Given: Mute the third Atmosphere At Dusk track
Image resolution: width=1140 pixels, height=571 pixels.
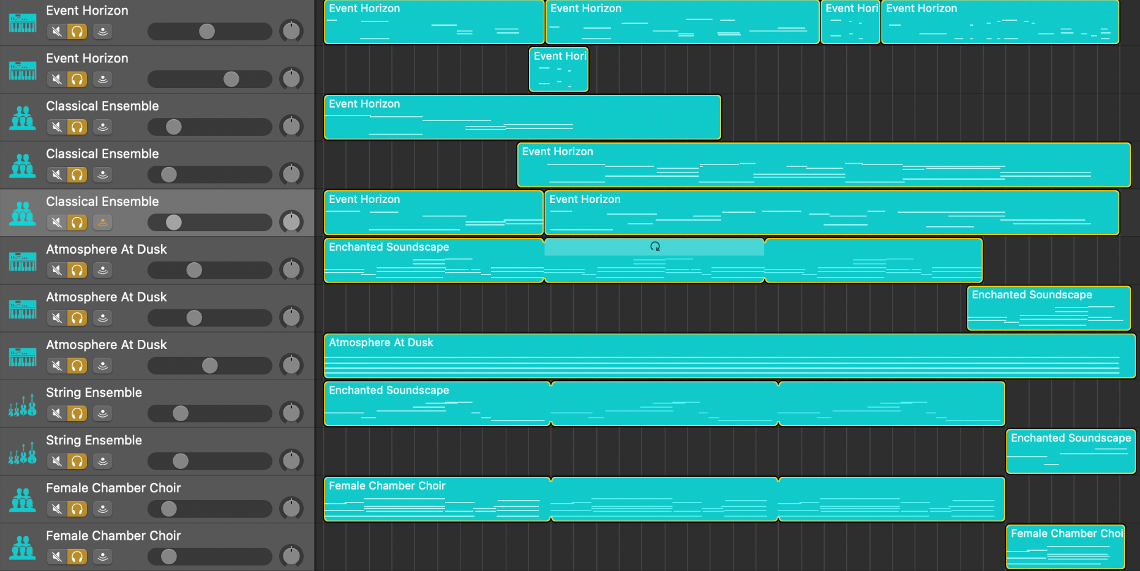Looking at the screenshot, I should pos(57,365).
